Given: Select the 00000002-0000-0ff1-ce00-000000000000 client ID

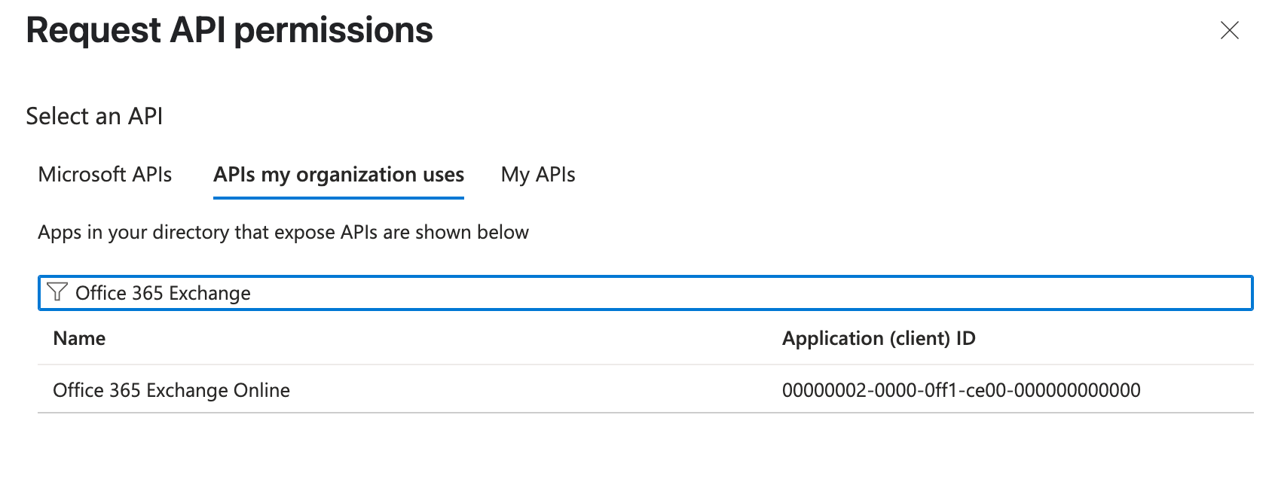Looking at the screenshot, I should point(961,390).
